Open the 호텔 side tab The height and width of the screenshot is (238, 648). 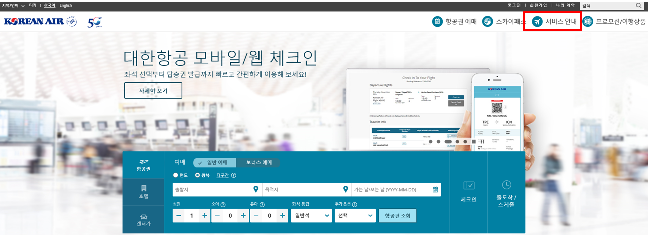[144, 192]
